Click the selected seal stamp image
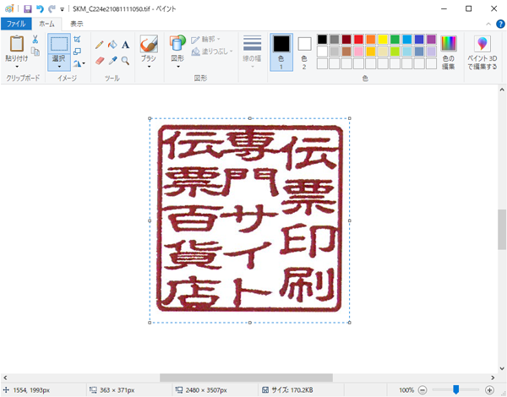This screenshot has height=397, width=507. (x=249, y=220)
